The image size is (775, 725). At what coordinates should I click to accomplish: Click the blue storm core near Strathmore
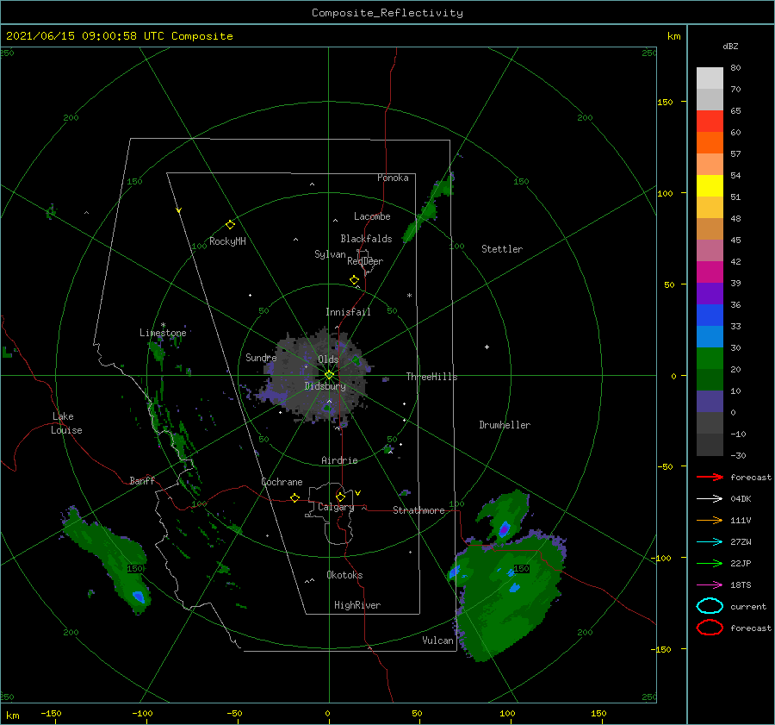pos(504,529)
